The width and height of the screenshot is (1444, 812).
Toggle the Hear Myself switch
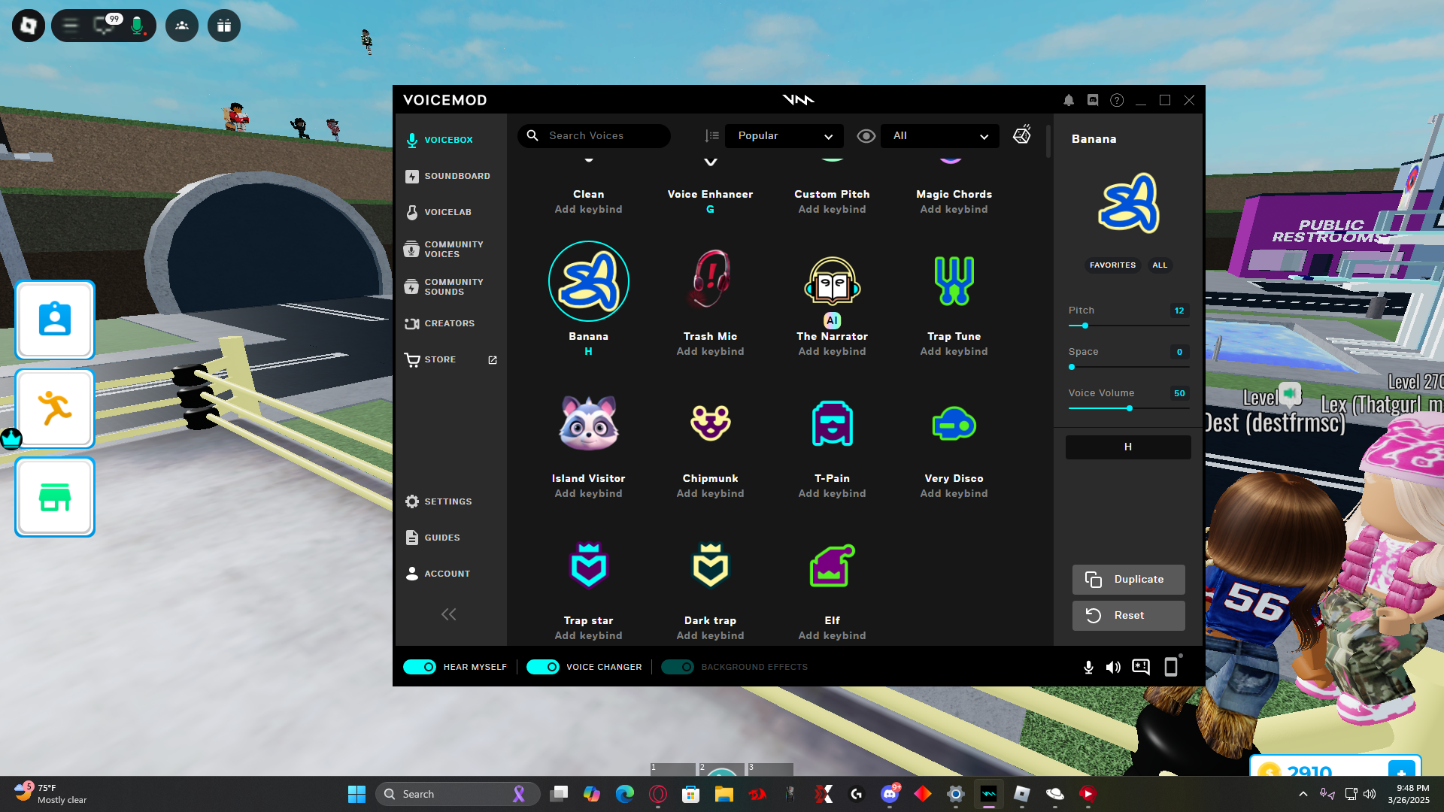point(420,667)
